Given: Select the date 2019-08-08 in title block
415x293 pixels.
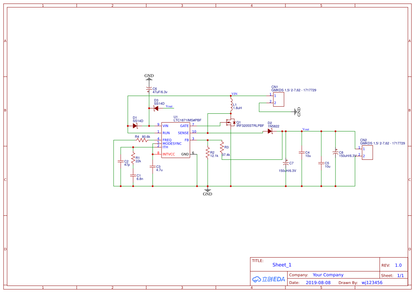Looking at the screenshot, I should tap(318, 283).
